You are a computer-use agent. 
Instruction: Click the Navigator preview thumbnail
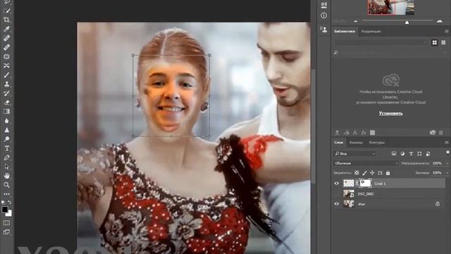pyautogui.click(x=390, y=7)
